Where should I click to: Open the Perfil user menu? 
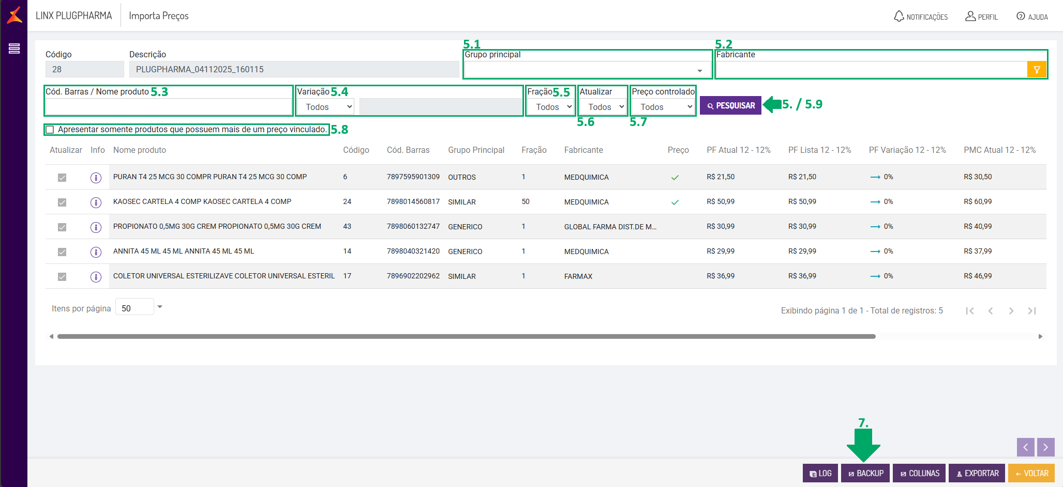[981, 17]
